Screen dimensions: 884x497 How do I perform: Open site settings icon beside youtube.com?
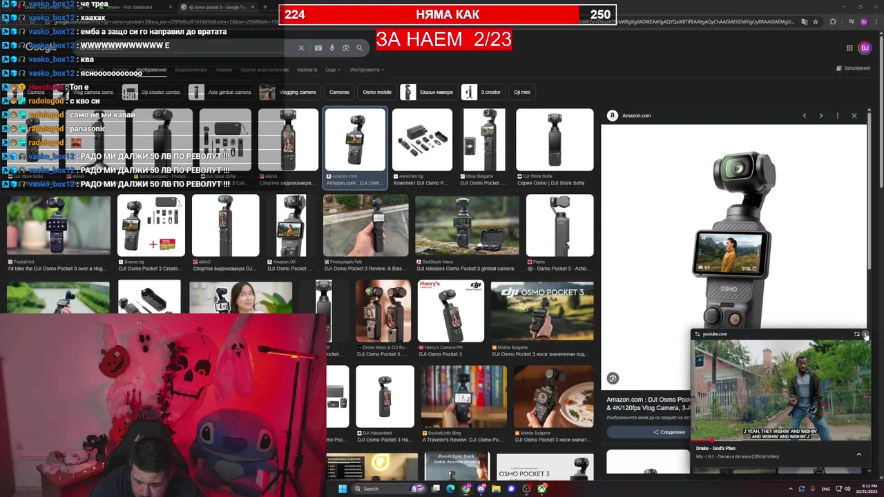tap(698, 334)
